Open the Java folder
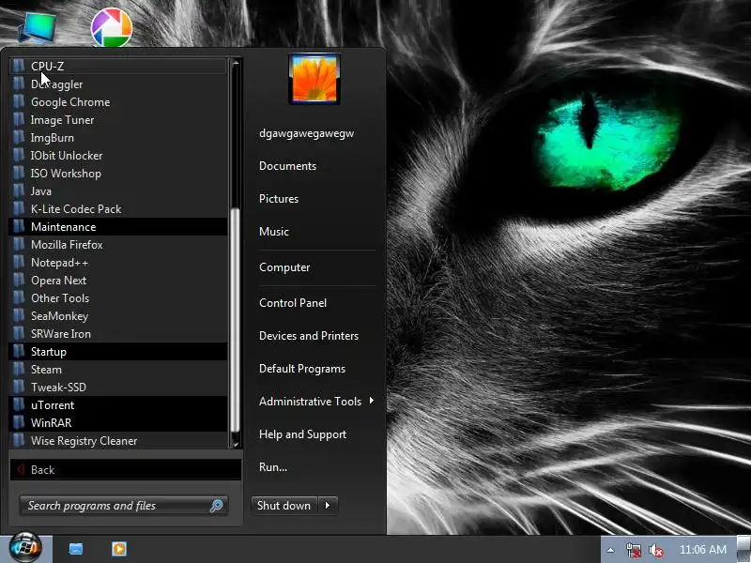751x563 pixels. click(118, 191)
